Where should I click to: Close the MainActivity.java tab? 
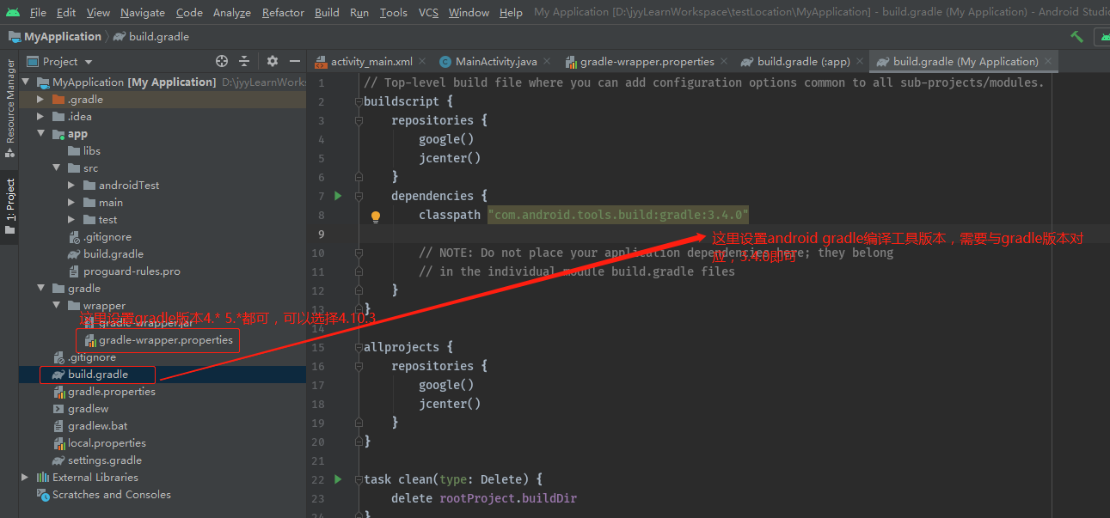pyautogui.click(x=547, y=62)
